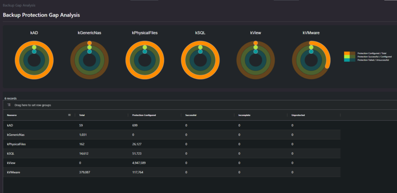Click the Backup Gap Analysis breadcrumb
The height and width of the screenshot is (193, 397).
(19, 5)
